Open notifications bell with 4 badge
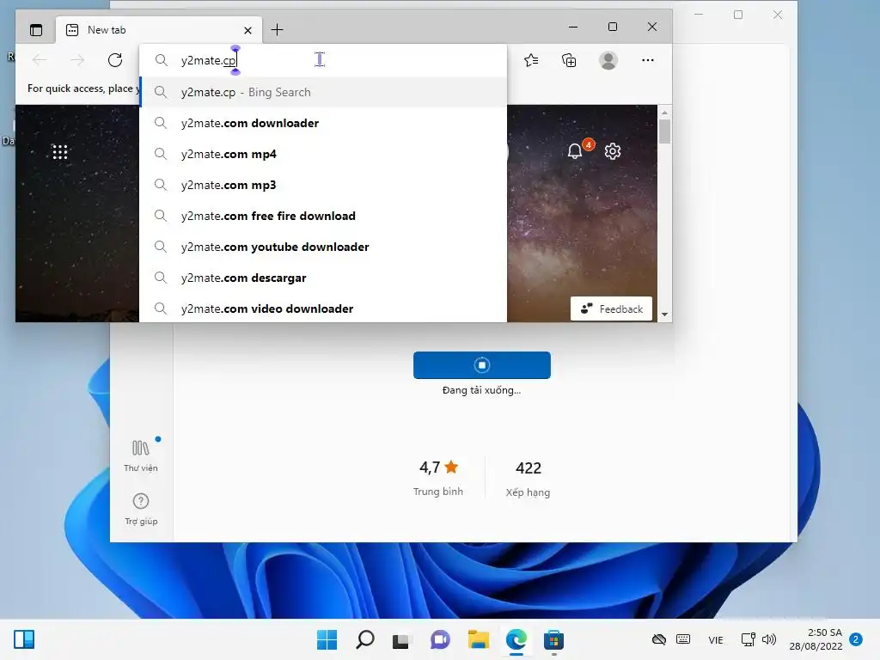Screen dimensions: 880x660 pyautogui.click(x=575, y=151)
